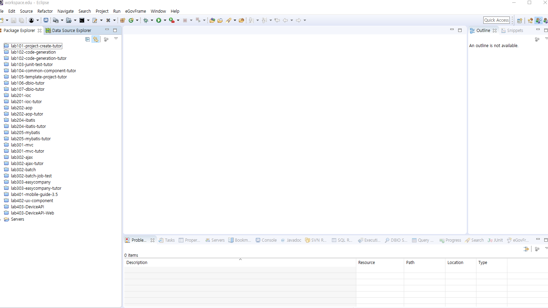Toggle Focus on Active Task in Package Explorer

click(106, 40)
